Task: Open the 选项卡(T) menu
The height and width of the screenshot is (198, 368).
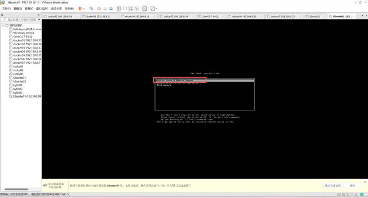Action: (x=57, y=8)
